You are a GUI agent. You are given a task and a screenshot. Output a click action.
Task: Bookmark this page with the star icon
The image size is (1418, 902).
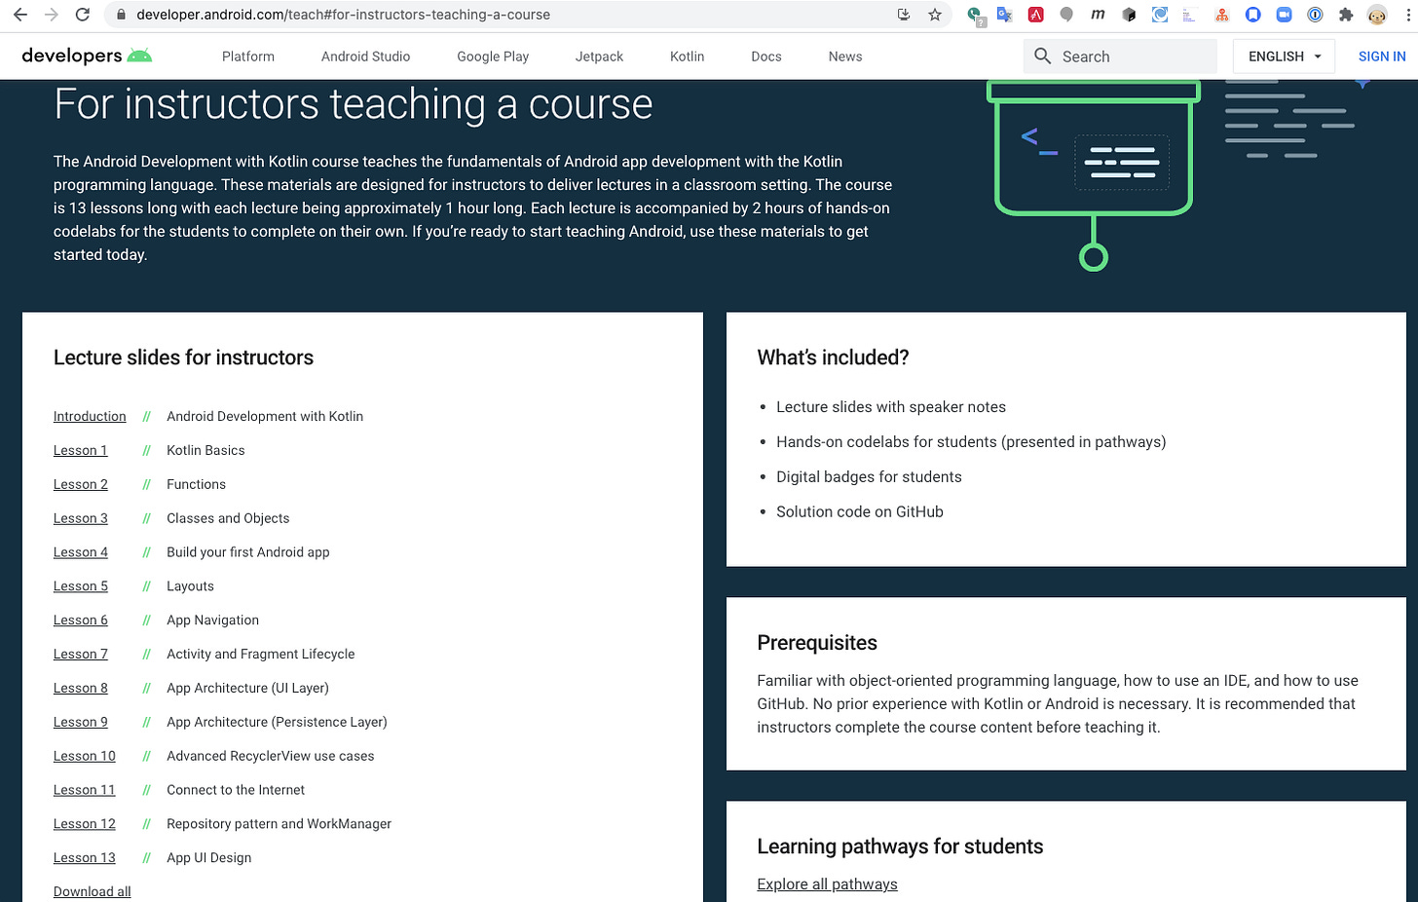[935, 15]
